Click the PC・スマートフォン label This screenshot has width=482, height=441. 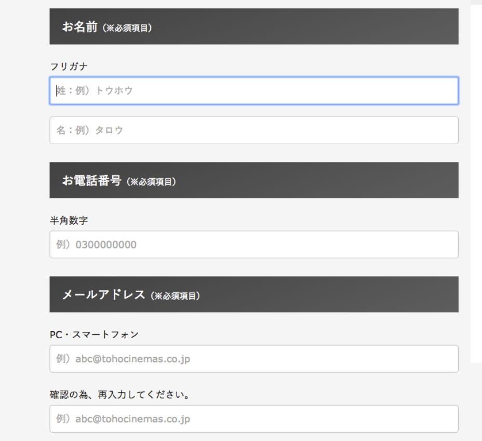coord(95,335)
